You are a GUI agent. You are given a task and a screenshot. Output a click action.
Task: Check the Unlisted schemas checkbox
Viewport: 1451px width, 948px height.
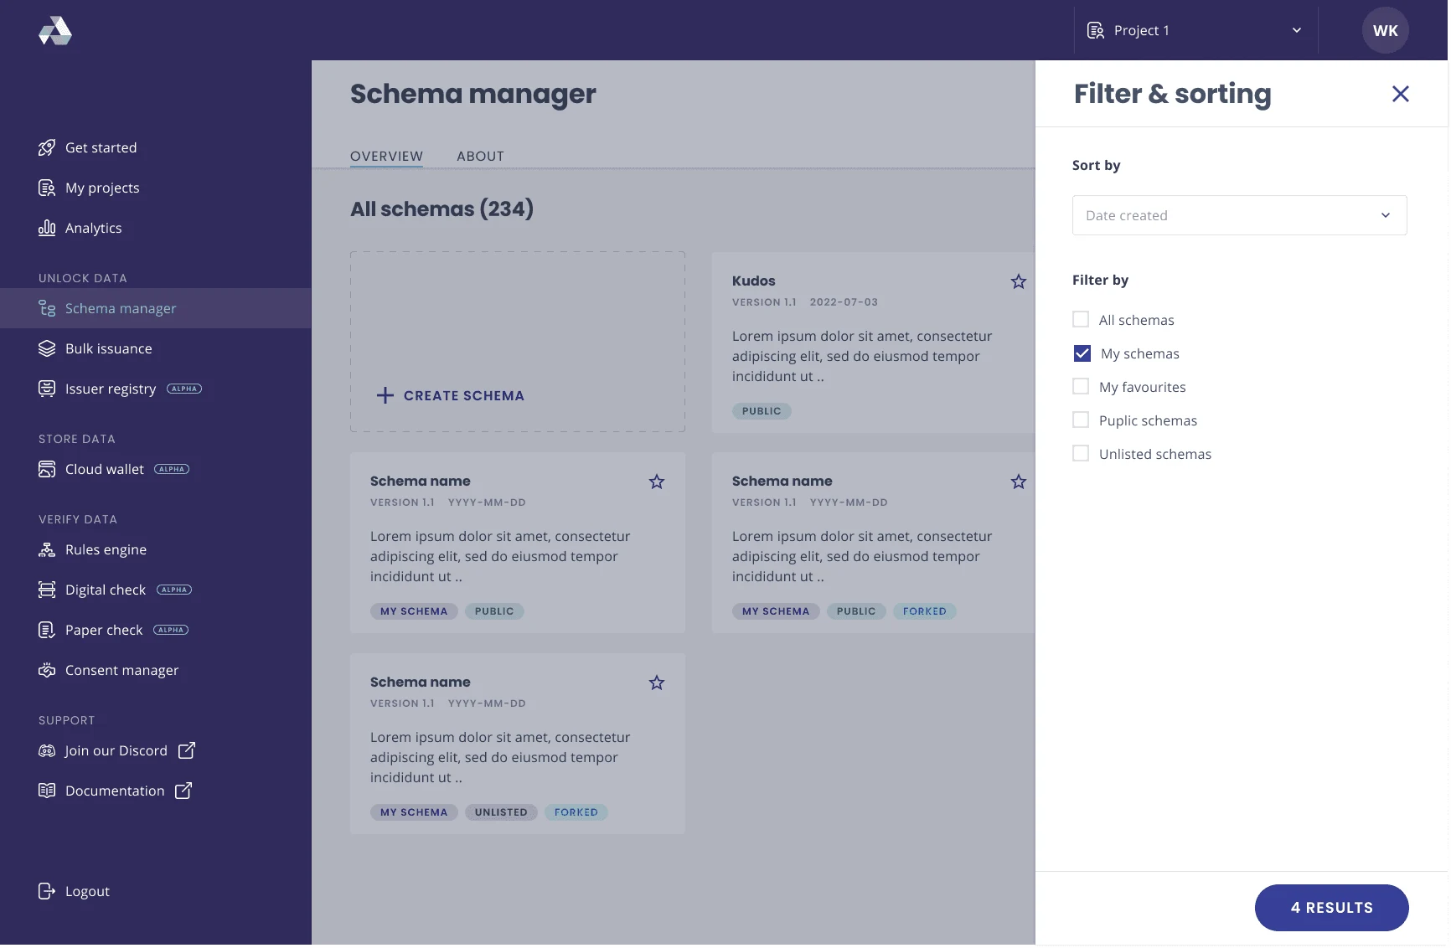pyautogui.click(x=1081, y=453)
